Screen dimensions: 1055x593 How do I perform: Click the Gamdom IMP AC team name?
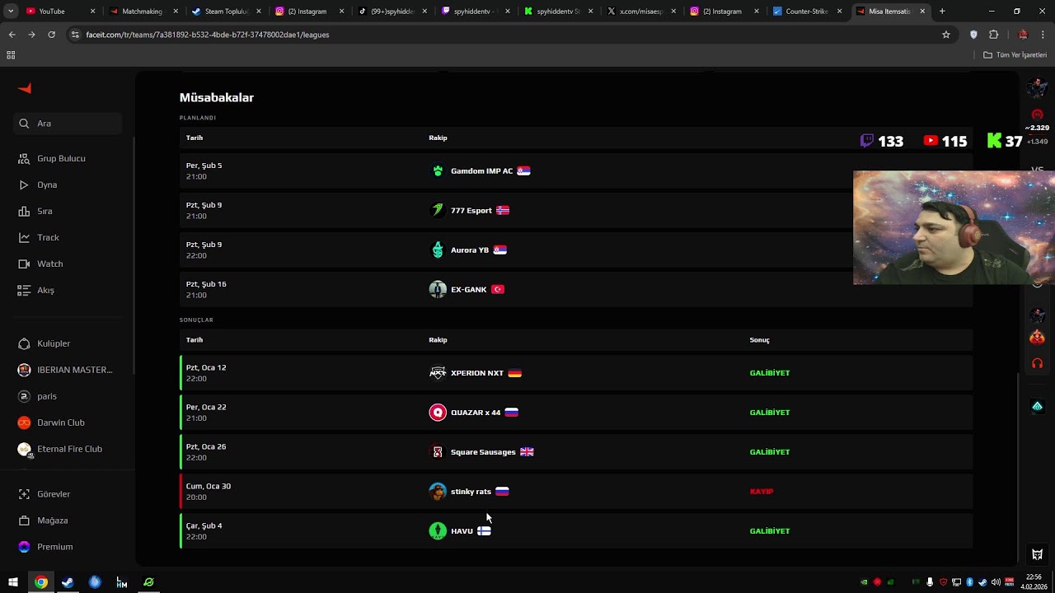(481, 171)
